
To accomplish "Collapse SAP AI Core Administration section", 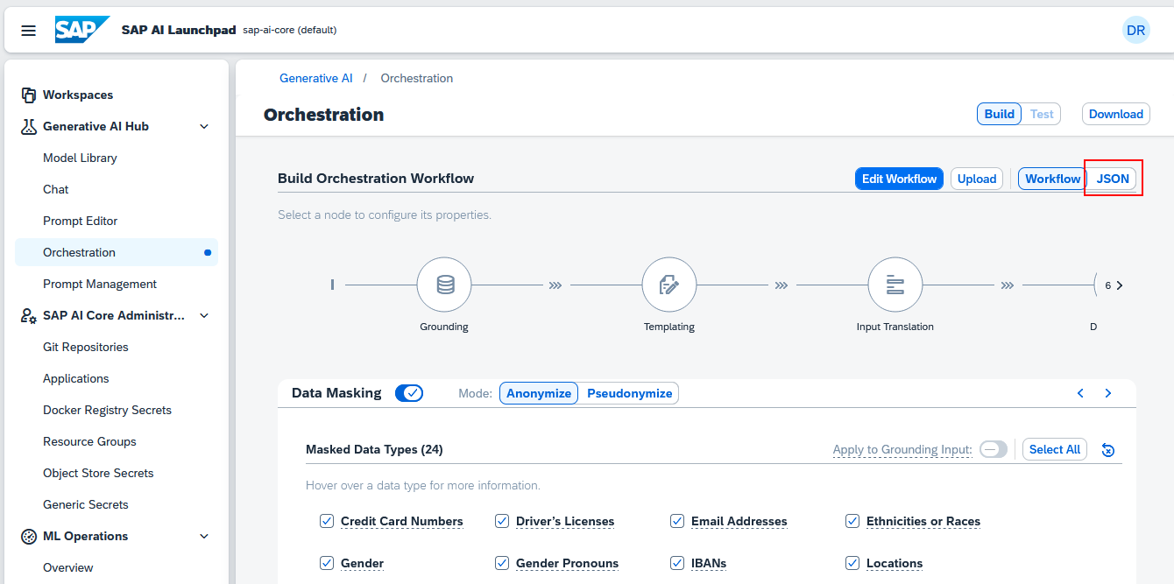I will pyautogui.click(x=204, y=315).
